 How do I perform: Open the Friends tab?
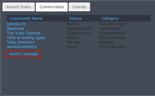coord(79,7)
